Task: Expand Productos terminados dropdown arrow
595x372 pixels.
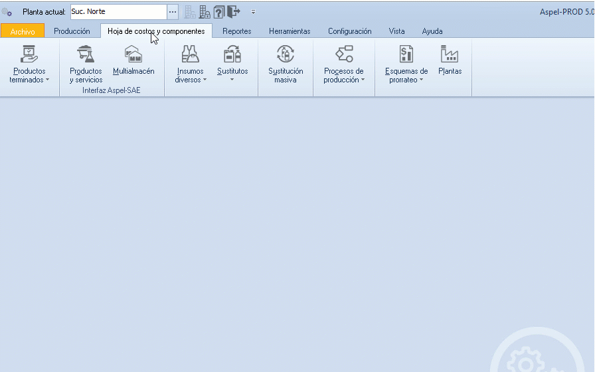Action: click(x=48, y=80)
